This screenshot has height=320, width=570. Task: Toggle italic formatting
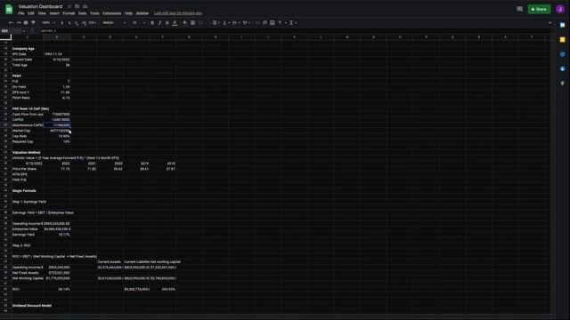pos(159,23)
